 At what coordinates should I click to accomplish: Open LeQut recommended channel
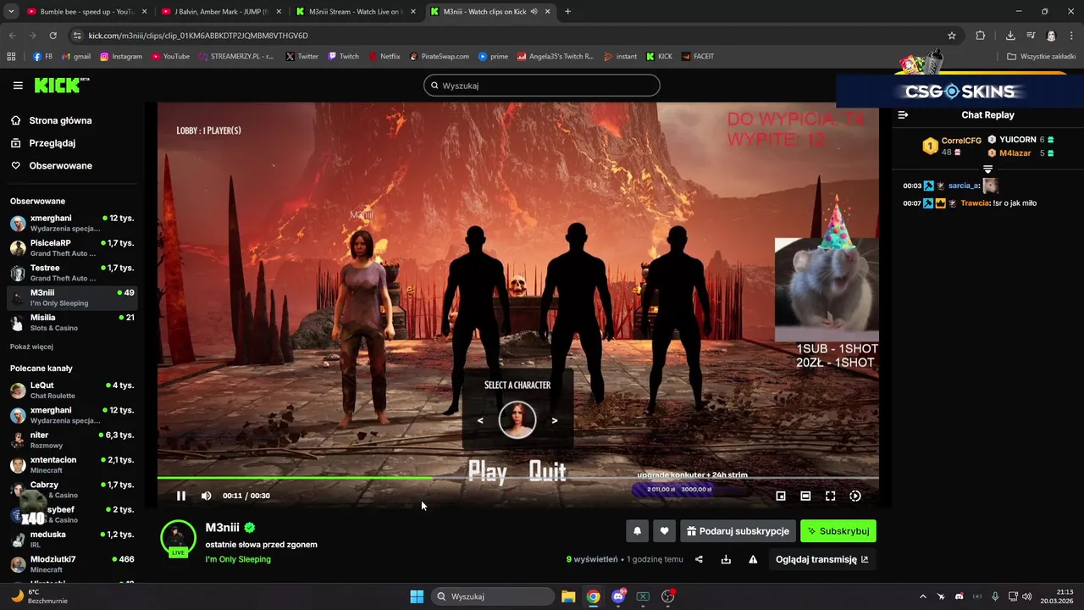click(72, 390)
